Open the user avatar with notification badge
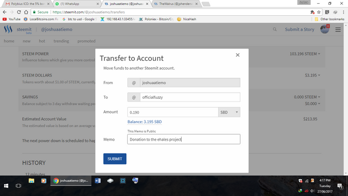The height and width of the screenshot is (196, 348). tap(325, 29)
